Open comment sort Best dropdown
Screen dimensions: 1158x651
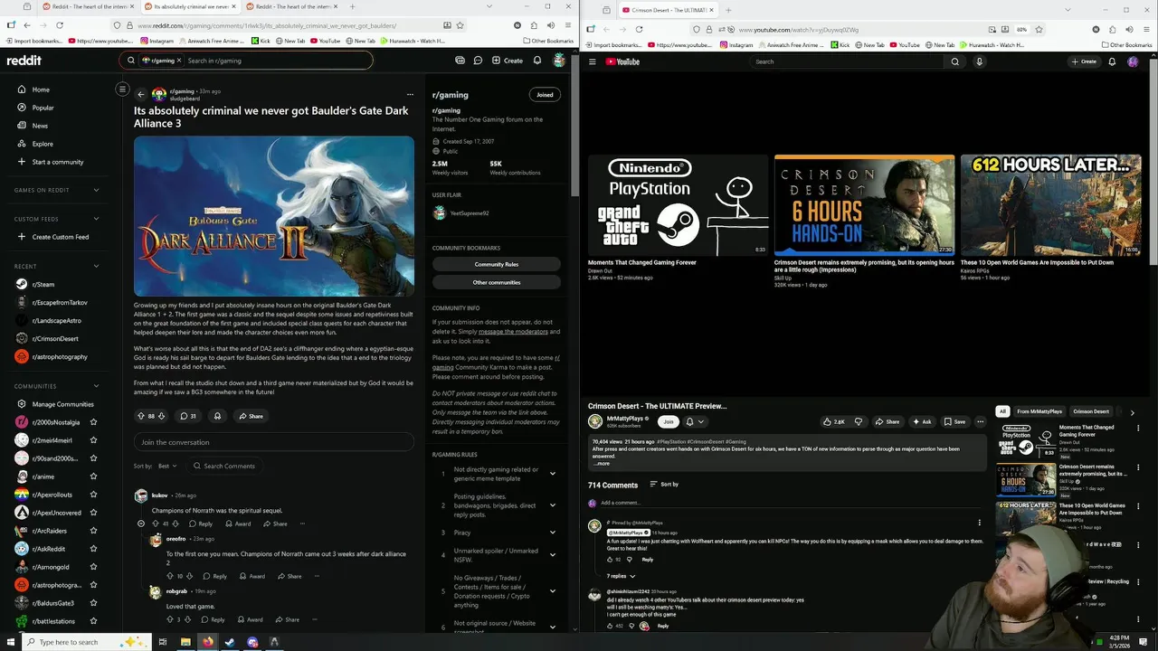click(x=167, y=466)
